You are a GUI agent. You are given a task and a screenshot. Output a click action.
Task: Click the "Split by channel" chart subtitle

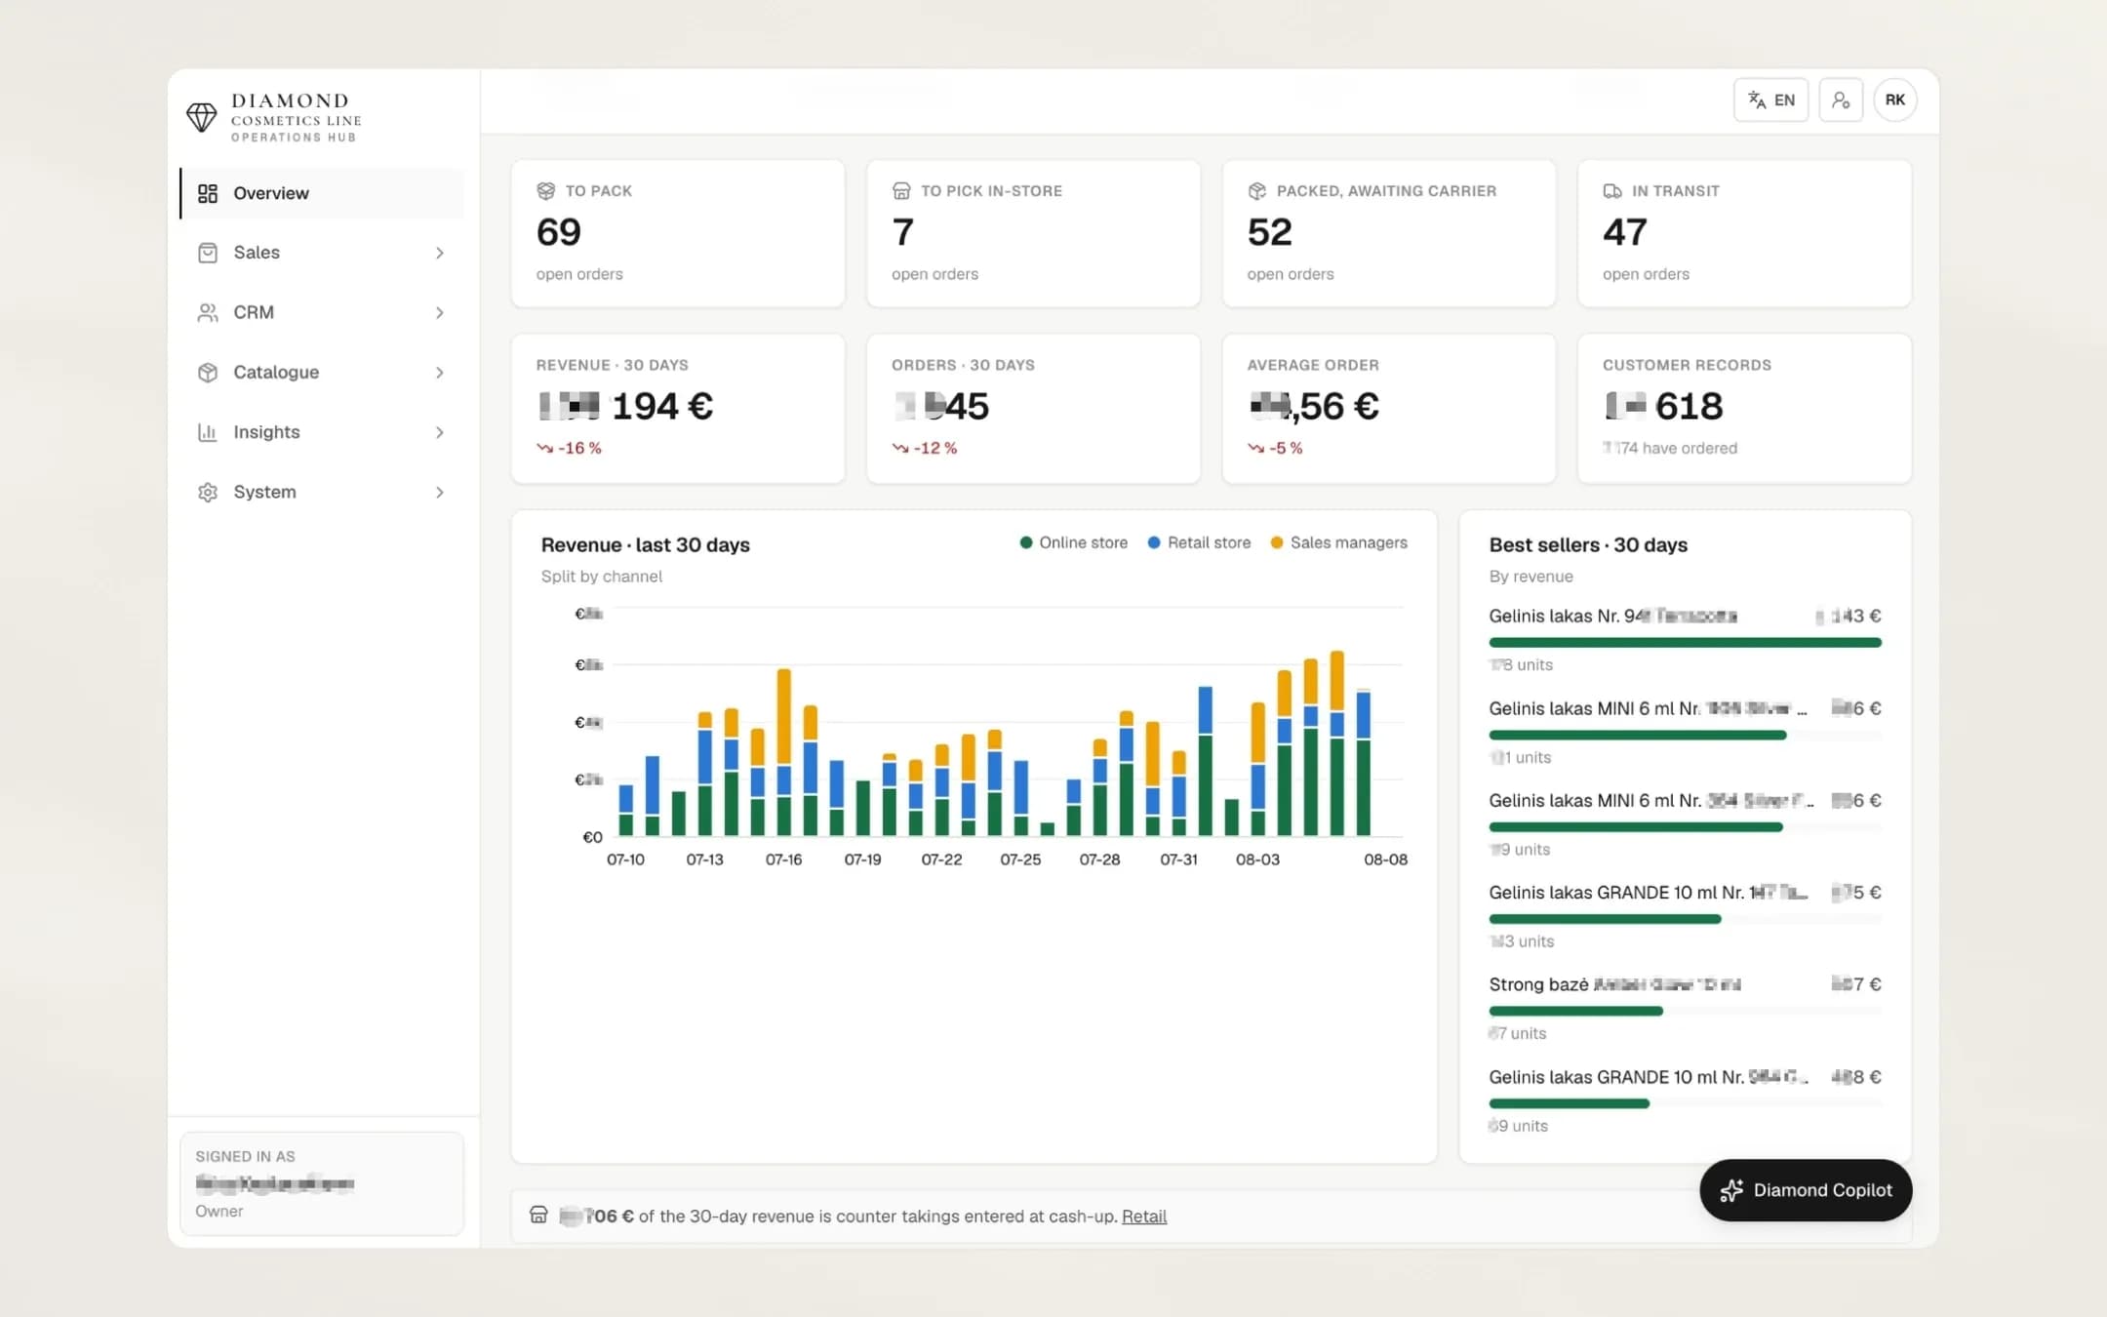(602, 577)
